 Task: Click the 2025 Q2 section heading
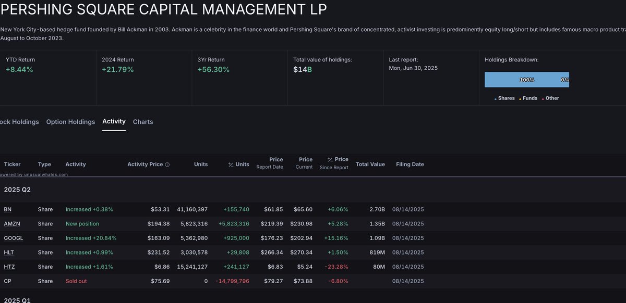(x=17, y=190)
